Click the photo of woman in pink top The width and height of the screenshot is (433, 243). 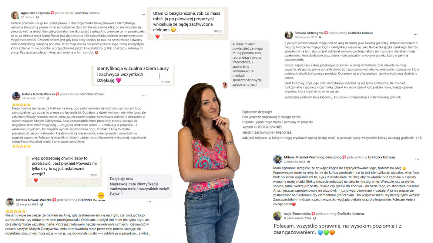point(209,162)
